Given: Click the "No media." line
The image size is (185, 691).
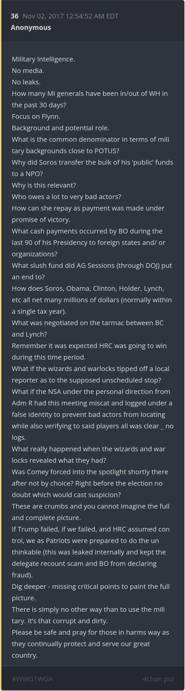Looking at the screenshot, I should [28, 71].
